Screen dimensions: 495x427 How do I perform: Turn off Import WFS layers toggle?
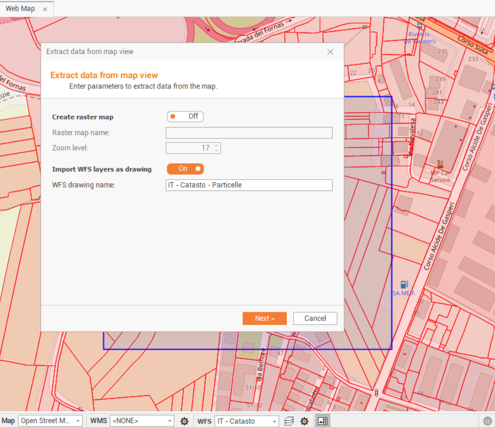185,168
